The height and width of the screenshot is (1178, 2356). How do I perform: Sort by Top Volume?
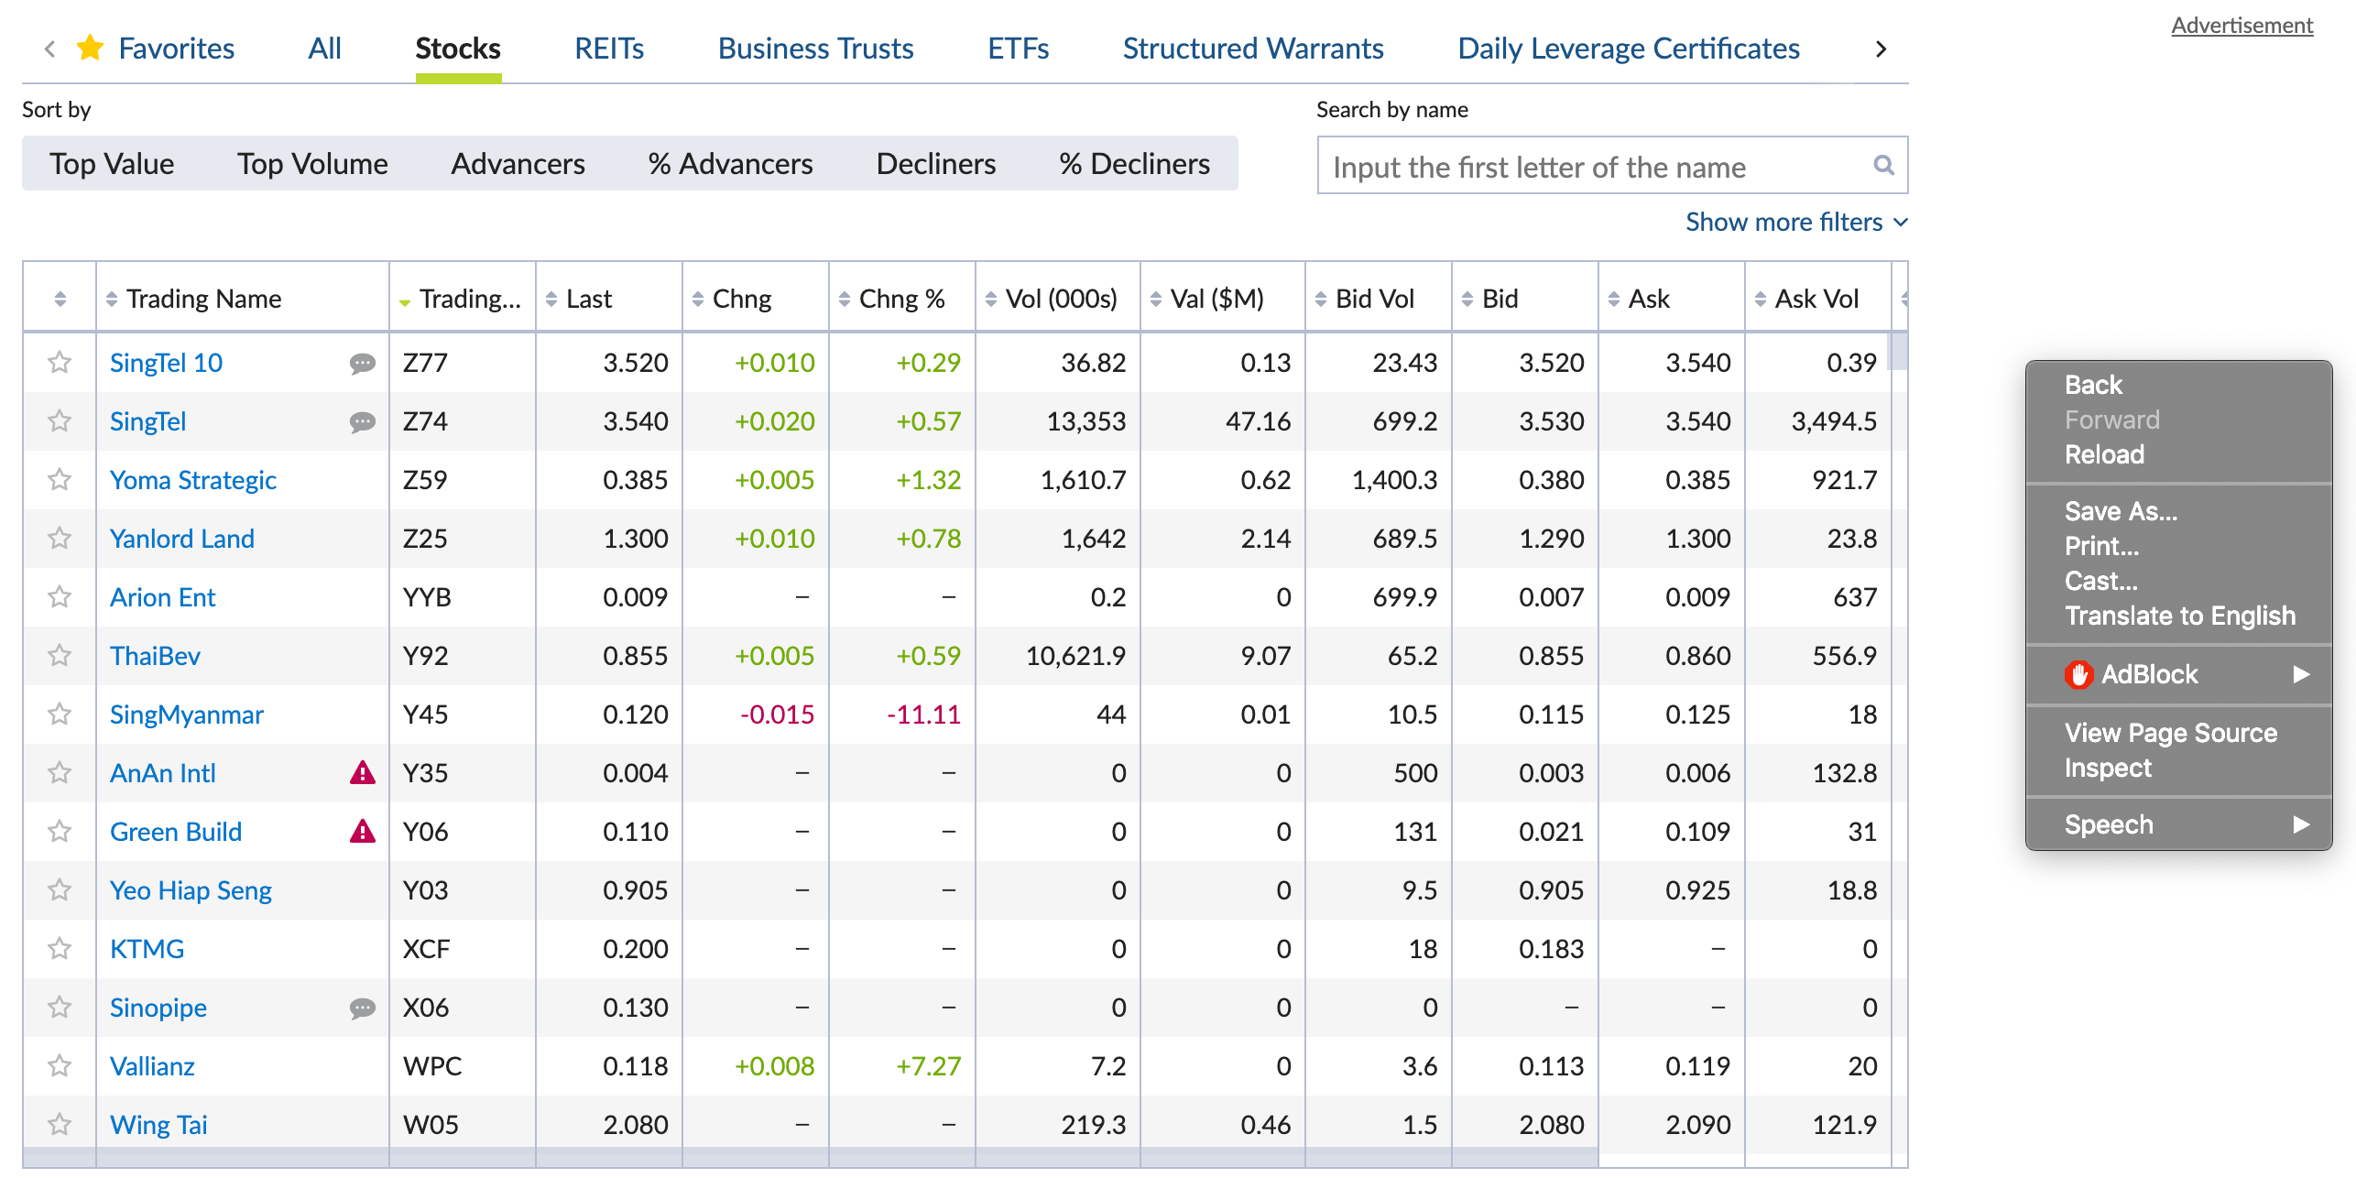click(x=311, y=164)
